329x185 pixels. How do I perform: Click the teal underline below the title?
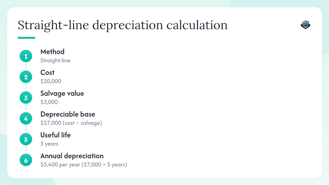tap(26, 38)
